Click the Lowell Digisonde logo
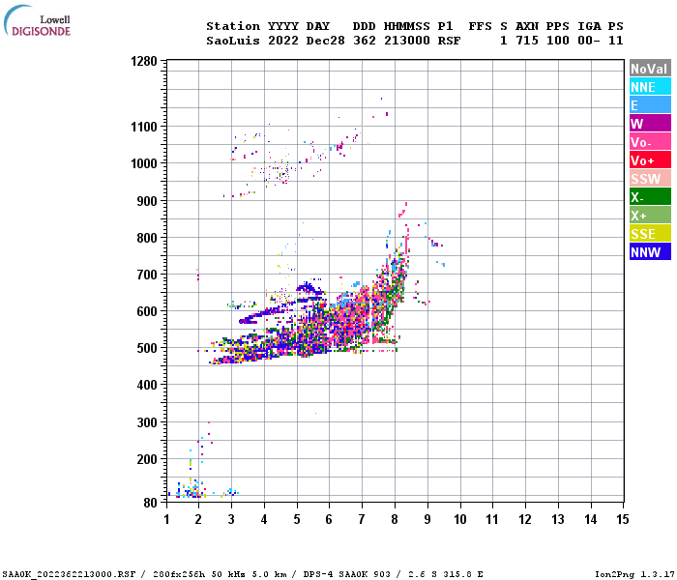Viewport: 677px width, 580px height. tap(37, 20)
